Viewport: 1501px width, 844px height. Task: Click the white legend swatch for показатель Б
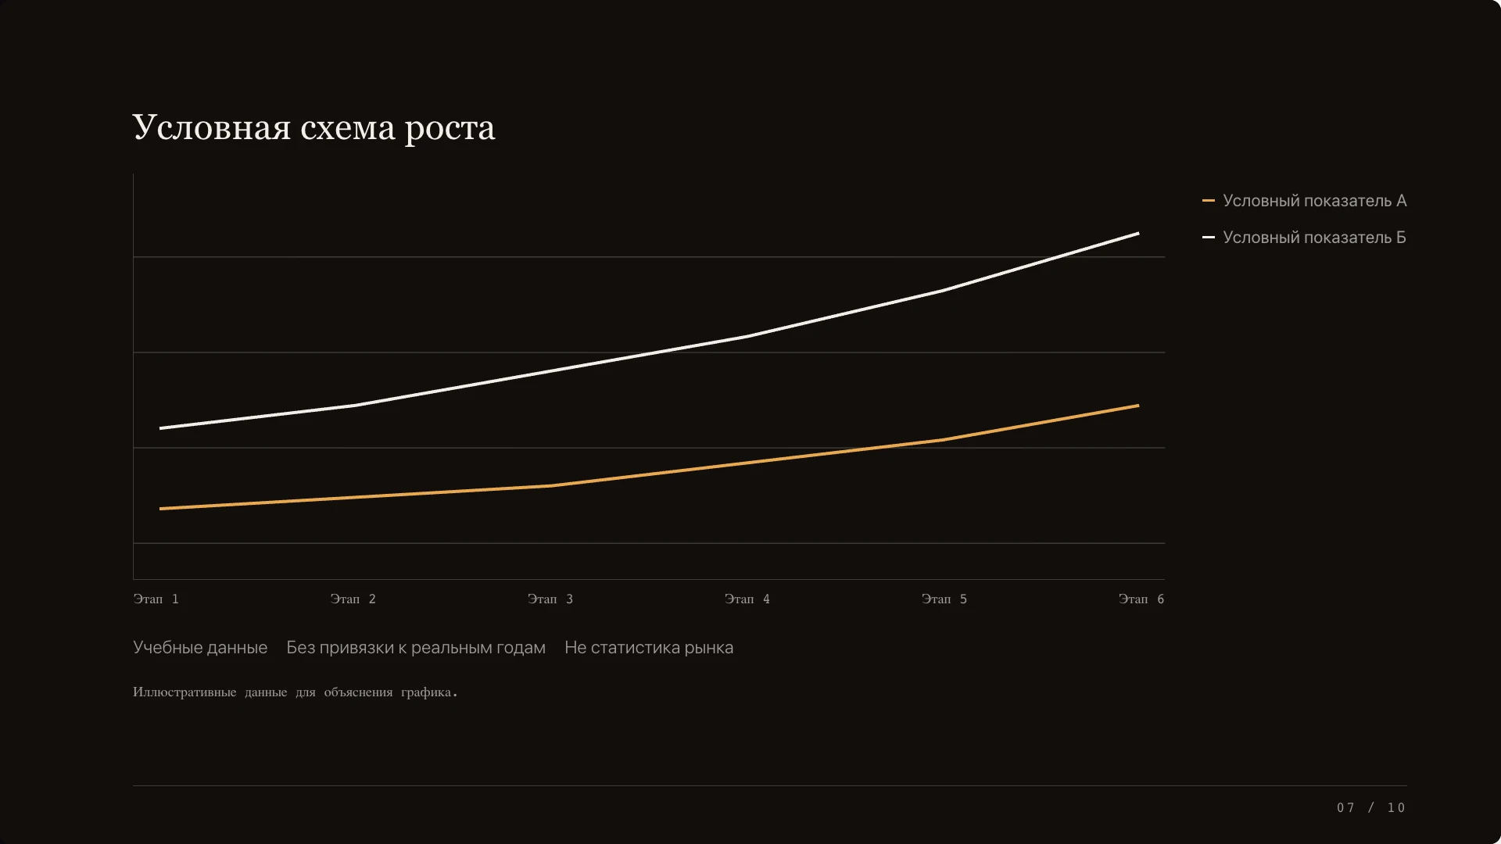coord(1208,237)
